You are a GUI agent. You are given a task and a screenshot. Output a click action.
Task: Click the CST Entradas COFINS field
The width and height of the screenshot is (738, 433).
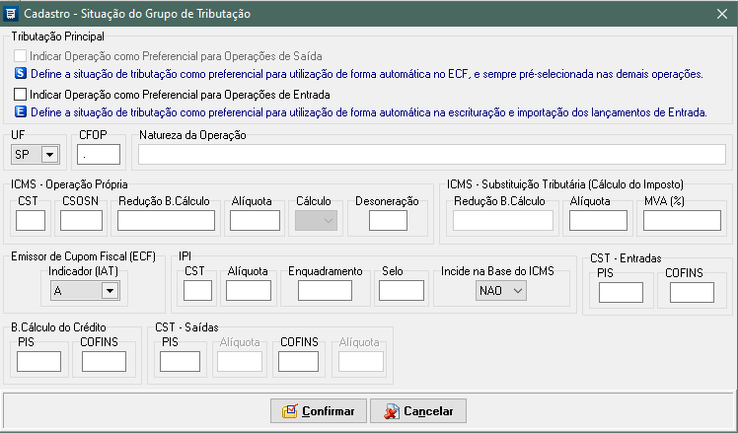click(691, 292)
